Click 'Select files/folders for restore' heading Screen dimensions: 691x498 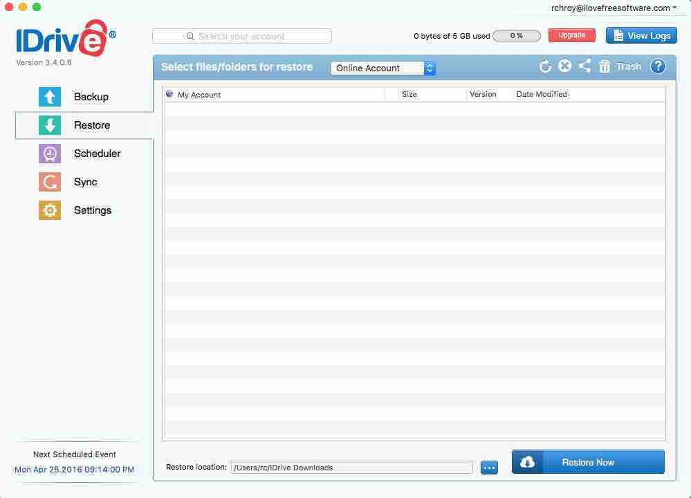click(x=237, y=67)
